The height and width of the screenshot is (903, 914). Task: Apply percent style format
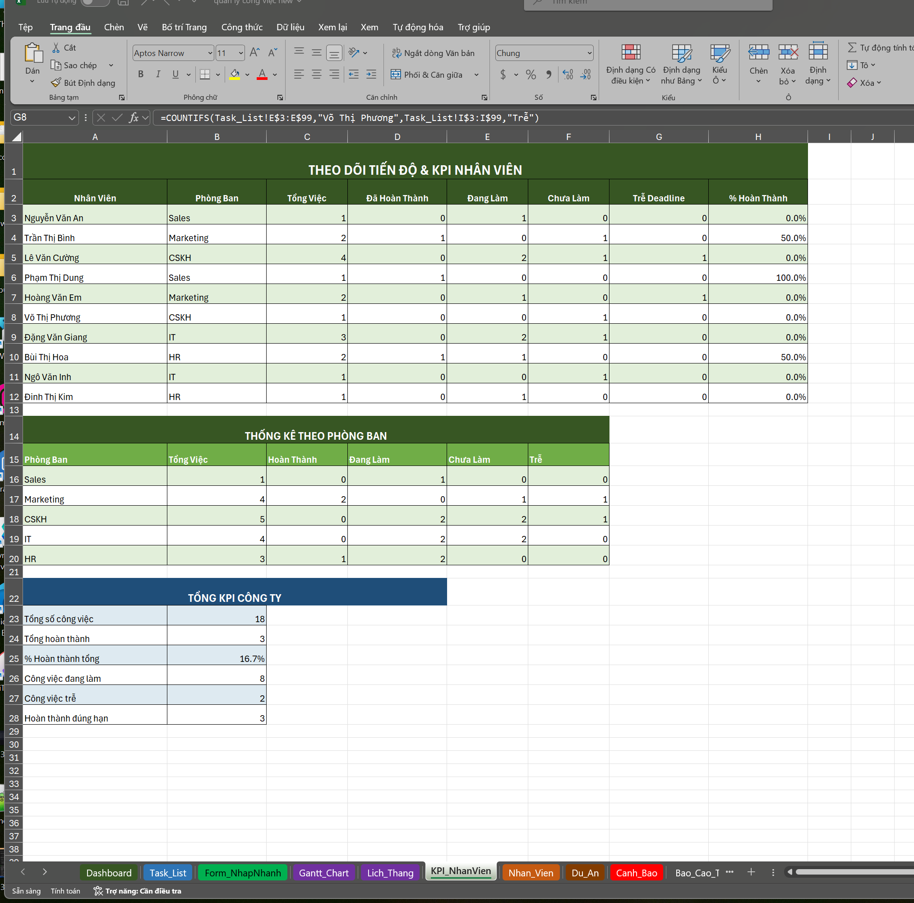point(531,74)
